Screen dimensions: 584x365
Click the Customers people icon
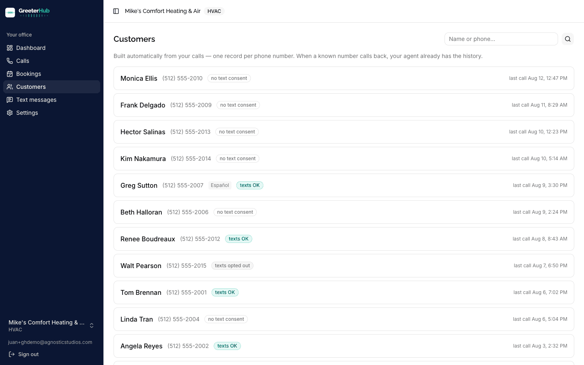tap(10, 87)
